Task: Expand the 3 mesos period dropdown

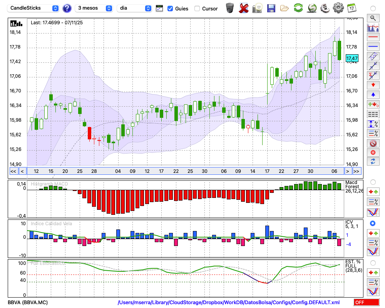Action: pos(95,8)
